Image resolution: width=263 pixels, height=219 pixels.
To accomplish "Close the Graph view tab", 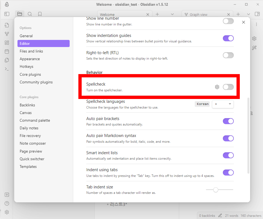I will point(228,14).
